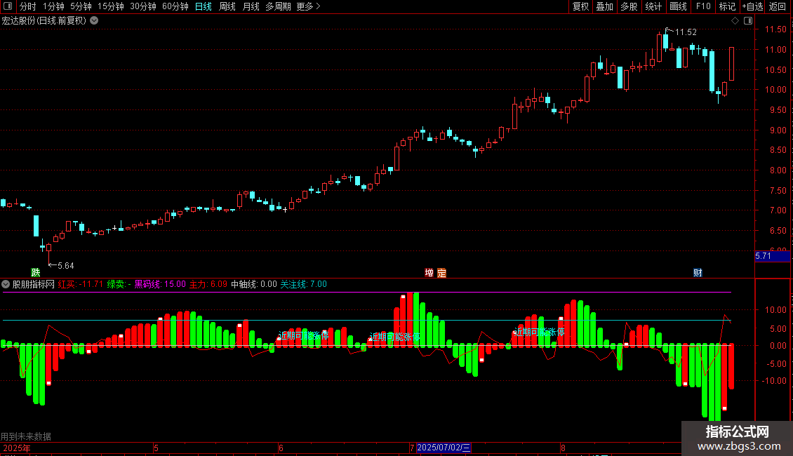
Task: Click the 定 event marker
Action: [x=441, y=273]
